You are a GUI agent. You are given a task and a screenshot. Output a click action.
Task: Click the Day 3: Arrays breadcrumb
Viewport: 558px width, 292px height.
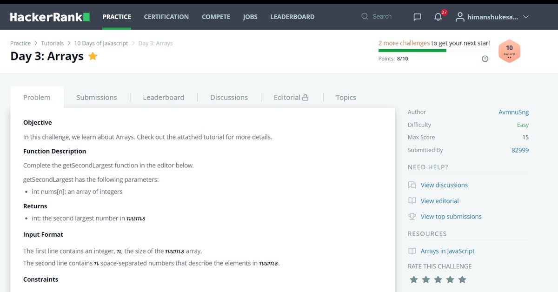pyautogui.click(x=155, y=43)
